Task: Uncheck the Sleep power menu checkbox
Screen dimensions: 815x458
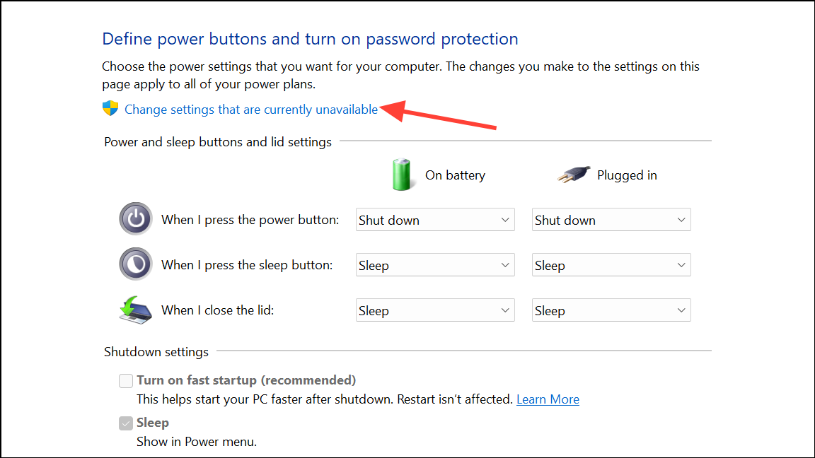Action: point(126,423)
